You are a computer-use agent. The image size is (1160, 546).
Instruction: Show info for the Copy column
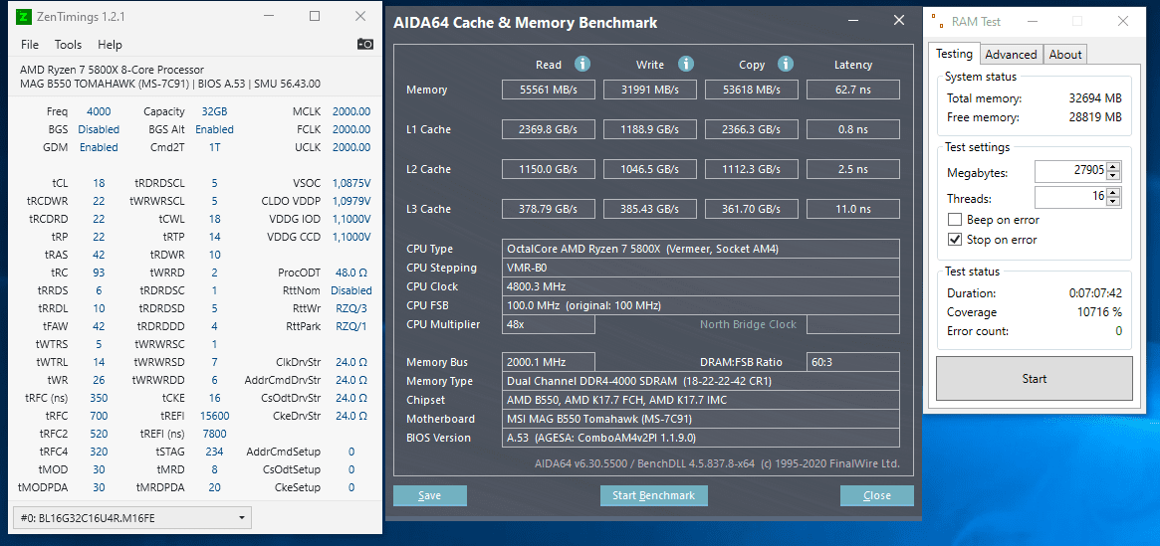[x=786, y=65]
